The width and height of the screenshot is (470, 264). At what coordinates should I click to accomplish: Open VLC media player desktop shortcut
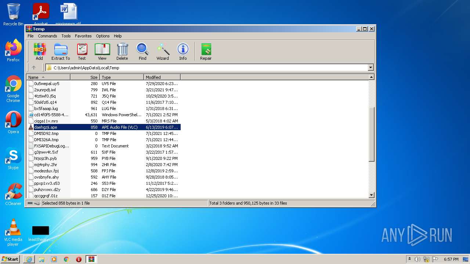[x=13, y=232]
